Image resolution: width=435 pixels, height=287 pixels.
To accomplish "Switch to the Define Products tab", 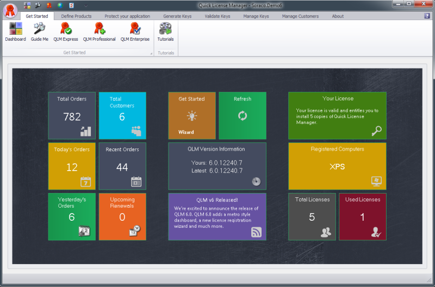I will point(76,16).
